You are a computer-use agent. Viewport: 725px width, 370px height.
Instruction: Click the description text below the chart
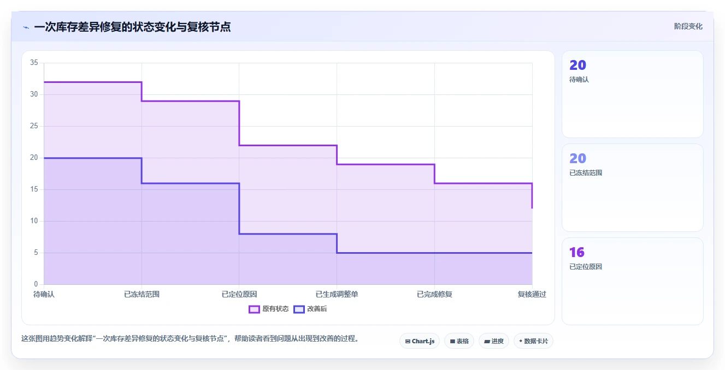pos(191,338)
